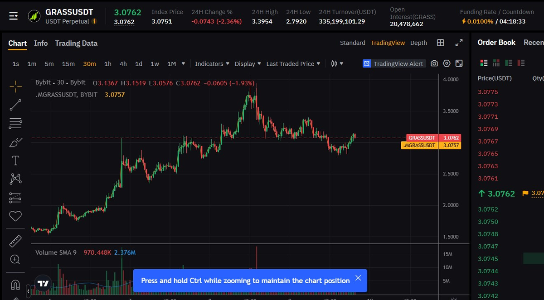The image size is (544, 300).
Task: Click the underlined mark price 3.0762
Action: tap(124, 22)
